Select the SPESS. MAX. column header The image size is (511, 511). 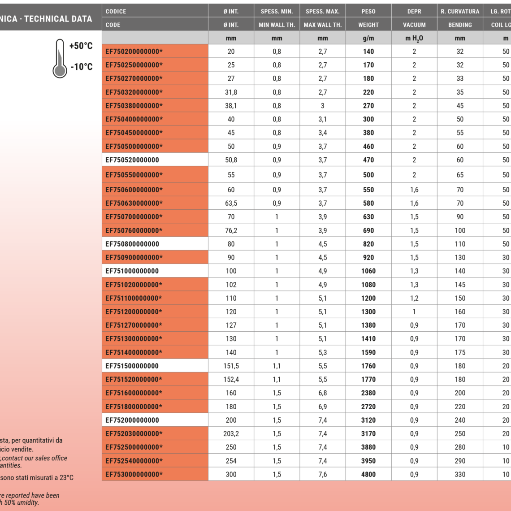coord(322,11)
